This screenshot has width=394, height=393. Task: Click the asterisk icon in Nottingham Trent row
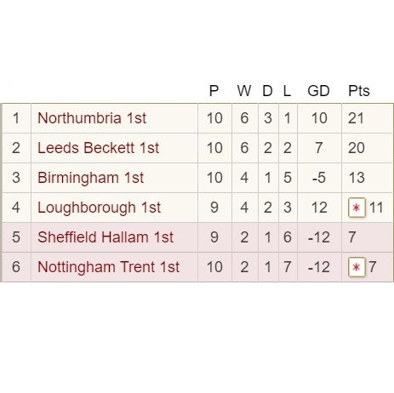click(357, 267)
